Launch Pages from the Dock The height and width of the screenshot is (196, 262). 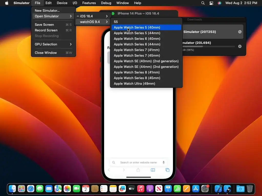click(187, 189)
